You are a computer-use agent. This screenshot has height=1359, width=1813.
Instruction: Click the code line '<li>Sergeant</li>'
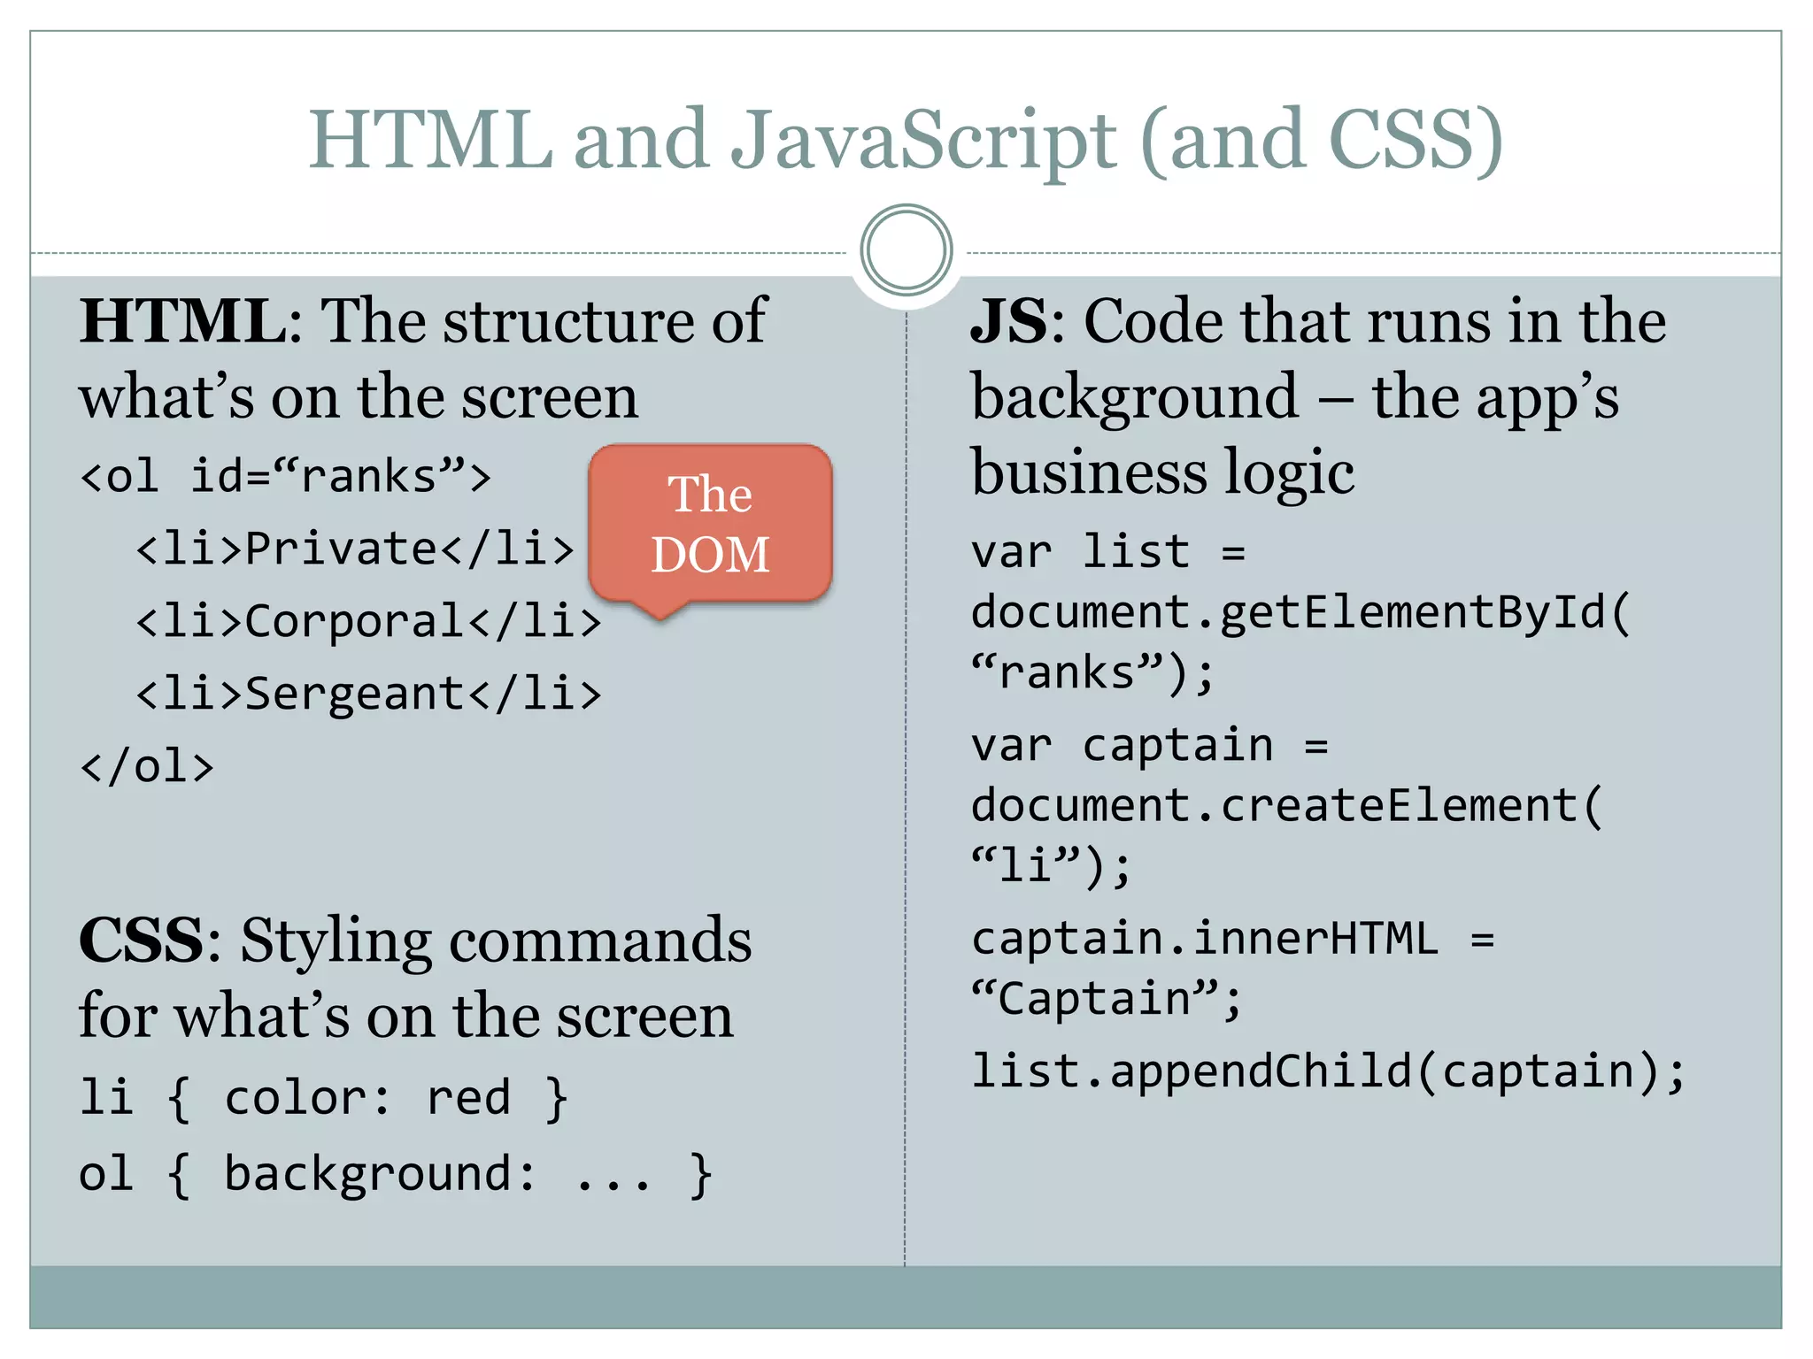tap(369, 694)
